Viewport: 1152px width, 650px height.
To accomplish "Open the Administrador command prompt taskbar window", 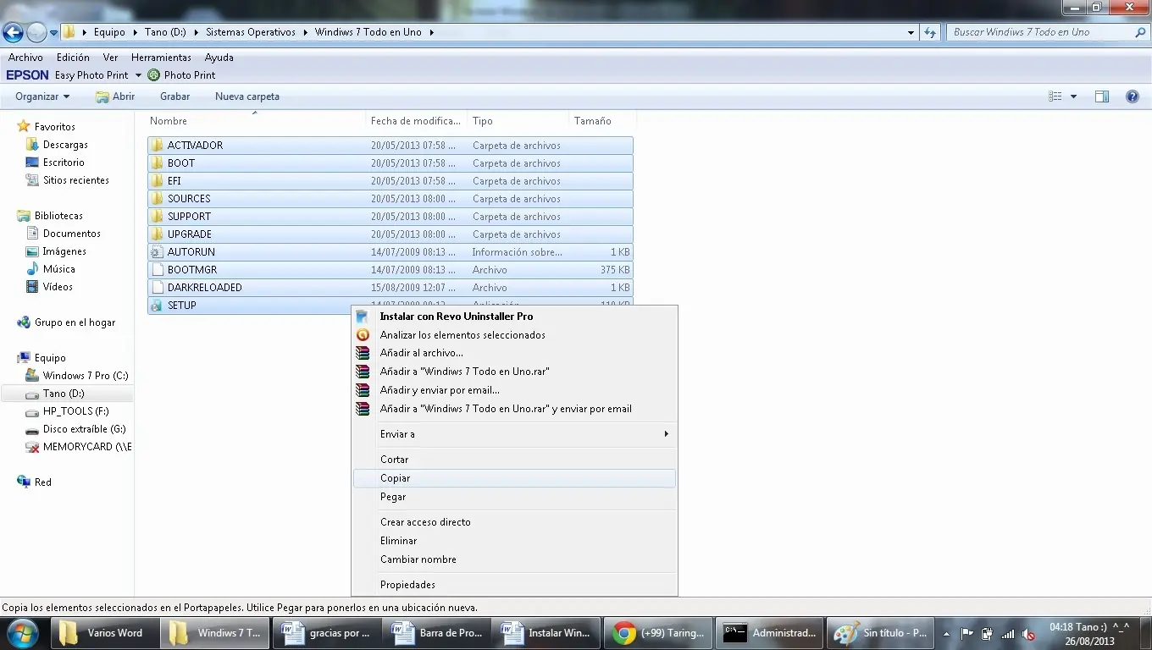I will click(x=768, y=633).
